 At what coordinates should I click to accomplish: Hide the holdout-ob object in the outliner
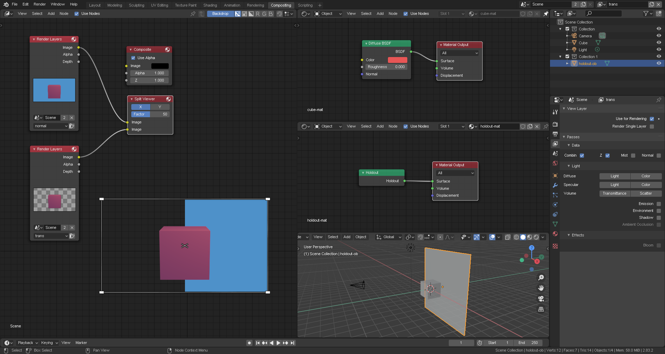(659, 64)
